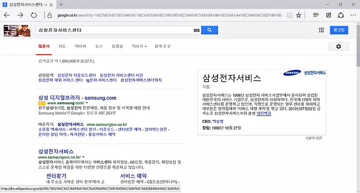The image size is (360, 193).
Task: Open a new browser tab
Action: pos(61,4)
